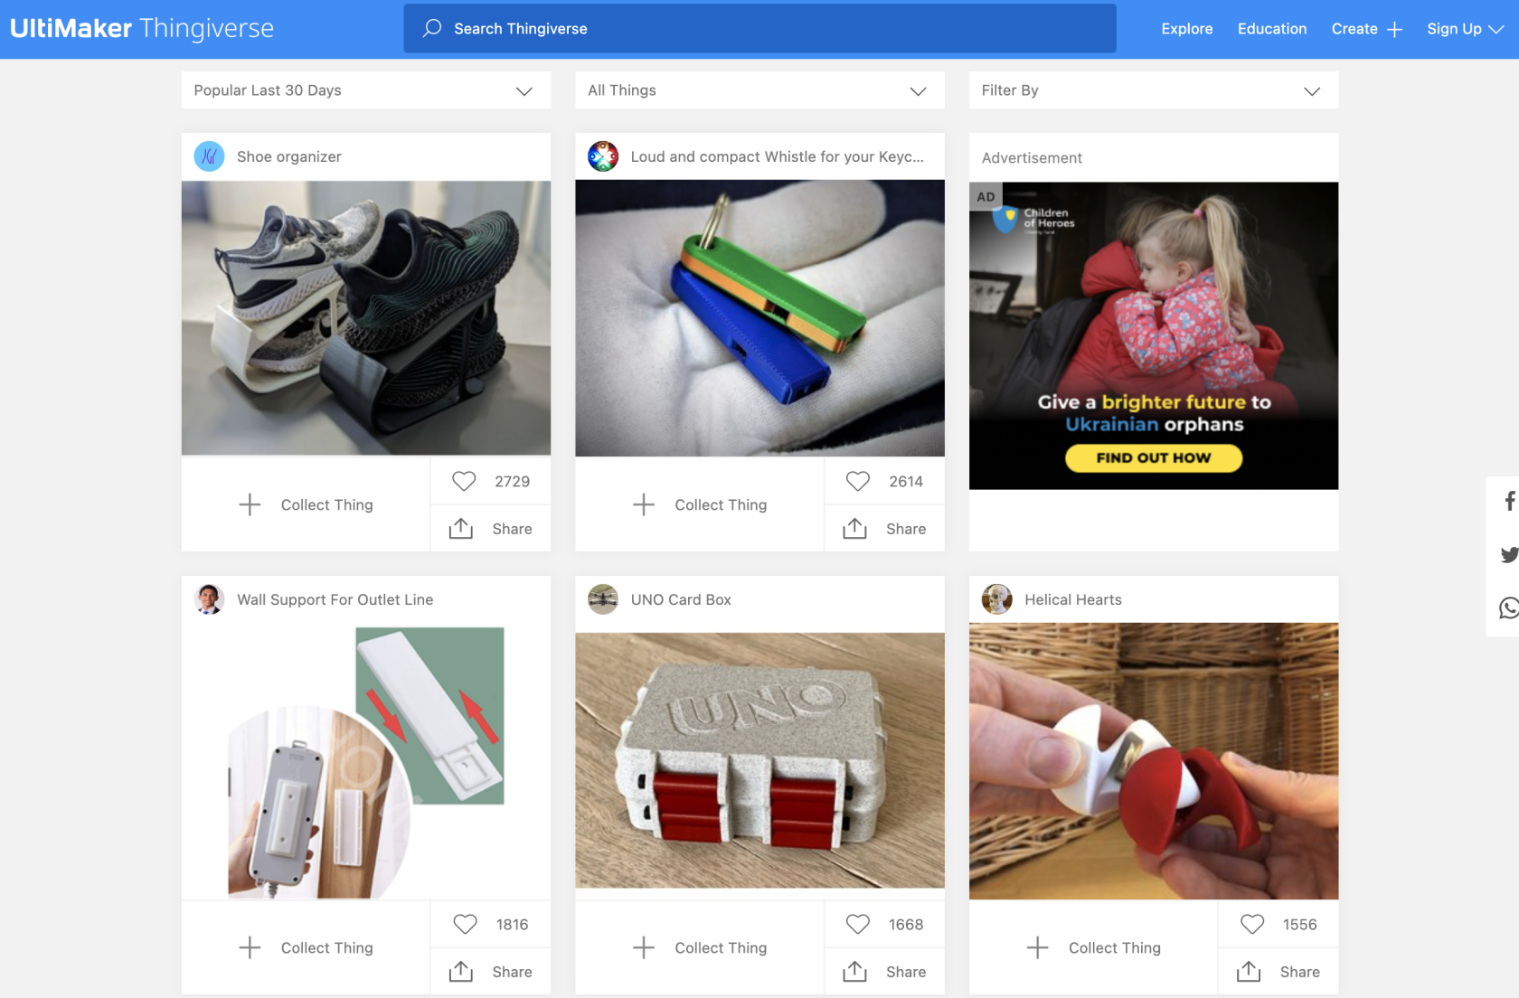
Task: Open Whistle keychain author avatar
Action: (x=603, y=156)
